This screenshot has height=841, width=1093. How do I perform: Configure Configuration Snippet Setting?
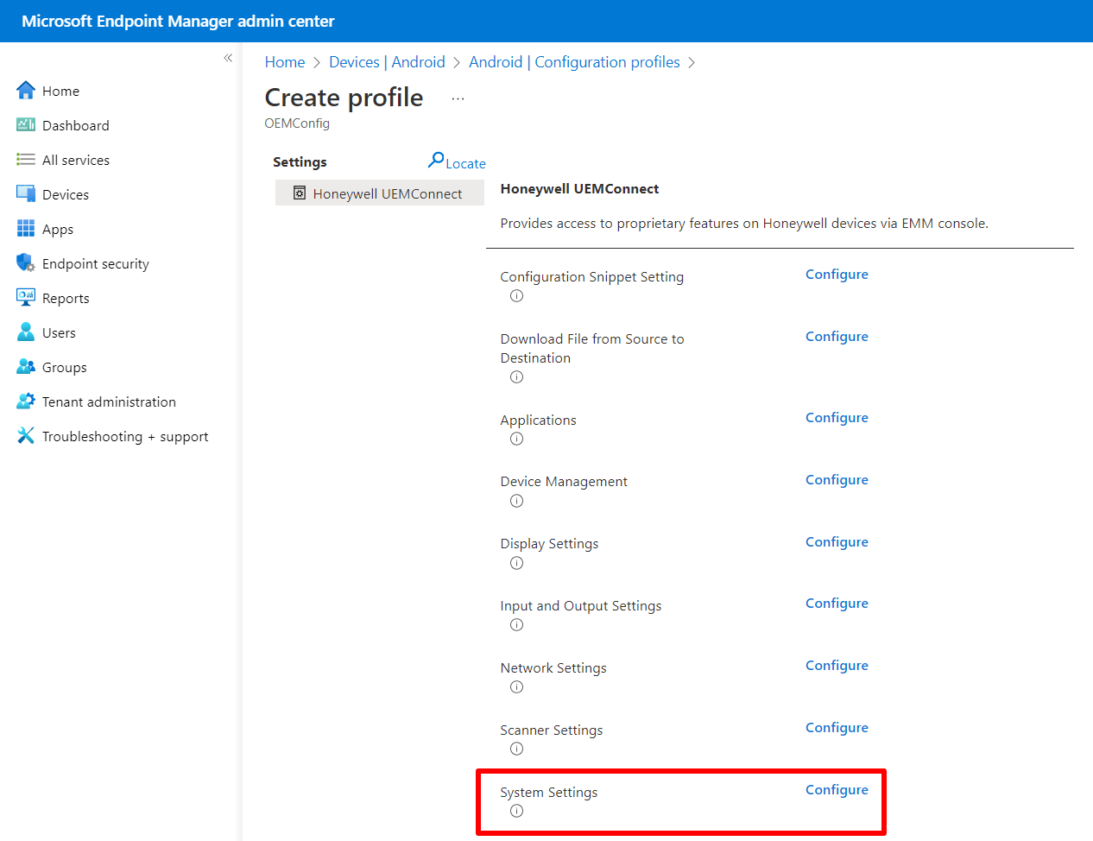click(x=837, y=275)
